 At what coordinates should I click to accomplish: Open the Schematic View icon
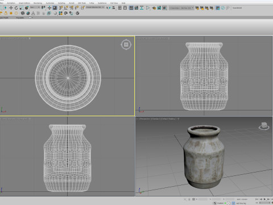coord(142,8)
